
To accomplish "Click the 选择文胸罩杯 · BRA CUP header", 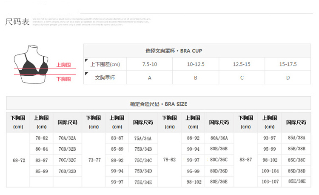I will [174, 51].
